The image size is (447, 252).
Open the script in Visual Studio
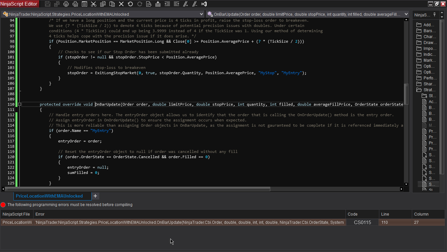(204, 4)
